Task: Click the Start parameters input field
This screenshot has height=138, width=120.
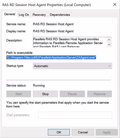Action: (75, 115)
